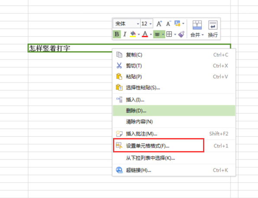The height and width of the screenshot is (198, 258).
Task: Choose 删除(D)... from context menu
Action: pyautogui.click(x=174, y=111)
